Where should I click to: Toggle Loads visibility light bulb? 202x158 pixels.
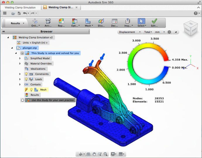click(26, 79)
